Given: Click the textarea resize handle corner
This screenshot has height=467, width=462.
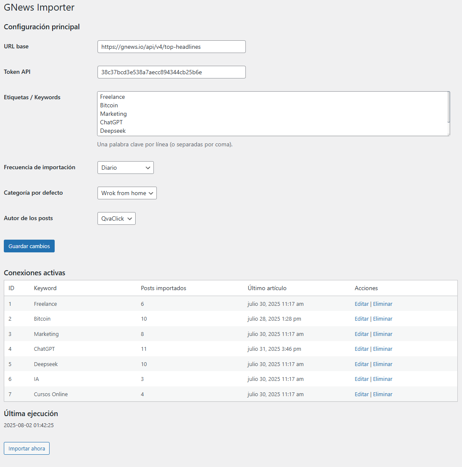Looking at the screenshot, I should click(448, 134).
